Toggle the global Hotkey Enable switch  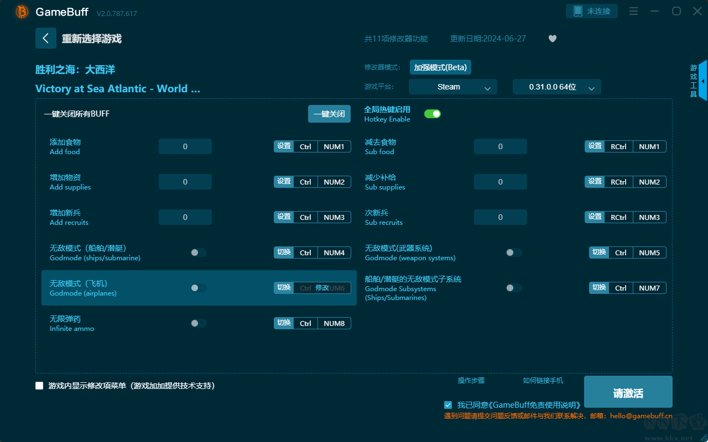click(x=432, y=114)
